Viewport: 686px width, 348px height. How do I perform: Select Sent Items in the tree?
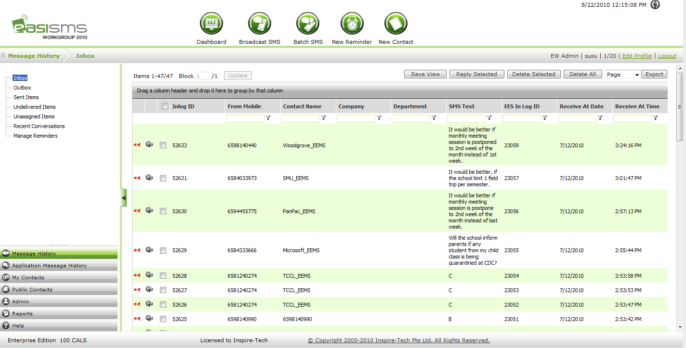click(x=26, y=97)
